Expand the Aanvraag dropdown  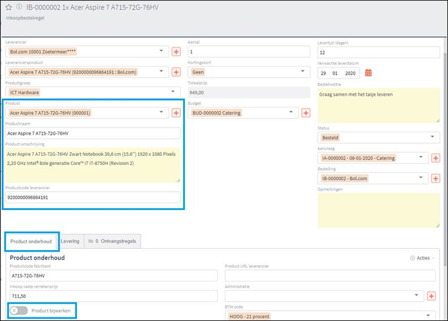click(x=421, y=157)
